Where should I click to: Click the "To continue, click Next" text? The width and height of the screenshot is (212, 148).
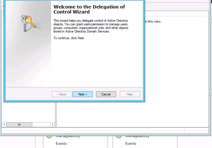[x=69, y=38]
